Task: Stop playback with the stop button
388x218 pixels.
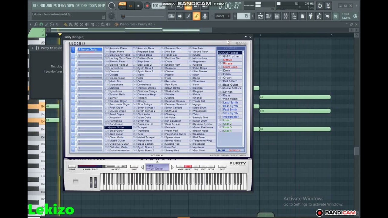Action: [138, 6]
